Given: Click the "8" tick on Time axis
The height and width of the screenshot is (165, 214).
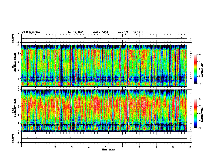Looking at the screenshot, I should click(156, 147).
